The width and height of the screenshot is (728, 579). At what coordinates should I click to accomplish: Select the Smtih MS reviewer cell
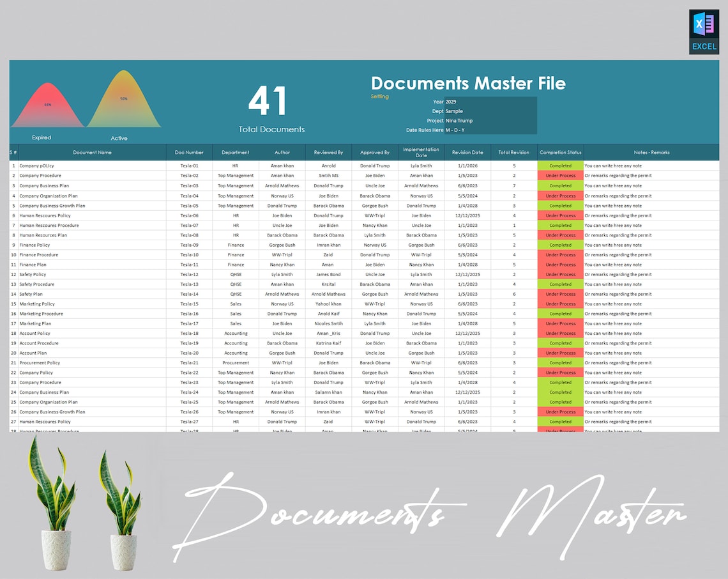coord(328,176)
